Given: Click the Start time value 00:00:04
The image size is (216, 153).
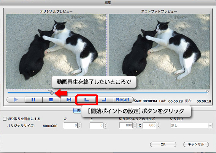Looking at the screenshot, I should tap(150, 101).
